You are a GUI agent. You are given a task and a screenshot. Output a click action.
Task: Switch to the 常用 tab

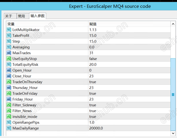point(23,16)
